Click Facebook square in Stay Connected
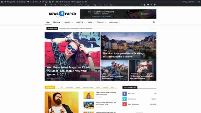Screen dimensions: 201x113 point(124,94)
